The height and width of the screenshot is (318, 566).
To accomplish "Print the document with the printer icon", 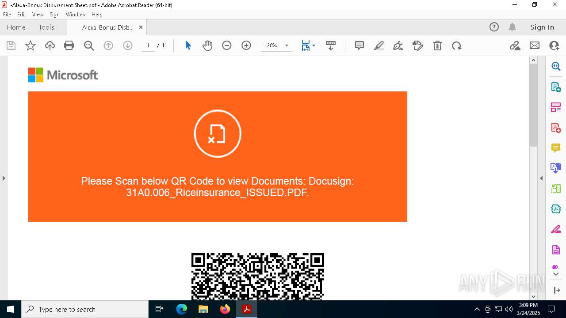I will 69,45.
